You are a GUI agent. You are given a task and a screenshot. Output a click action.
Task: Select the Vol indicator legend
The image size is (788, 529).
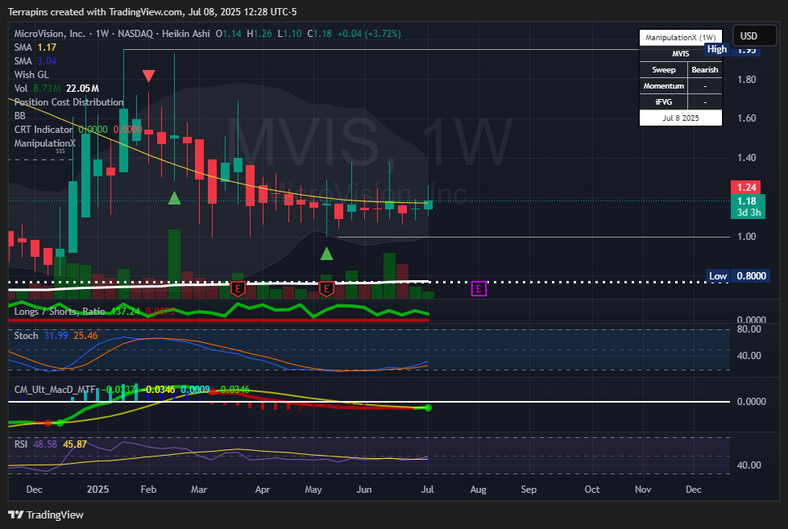56,89
